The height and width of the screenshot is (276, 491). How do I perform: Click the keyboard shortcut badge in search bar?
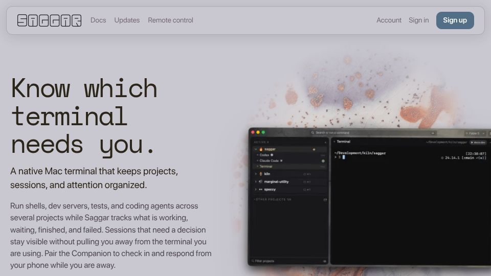(x=433, y=133)
